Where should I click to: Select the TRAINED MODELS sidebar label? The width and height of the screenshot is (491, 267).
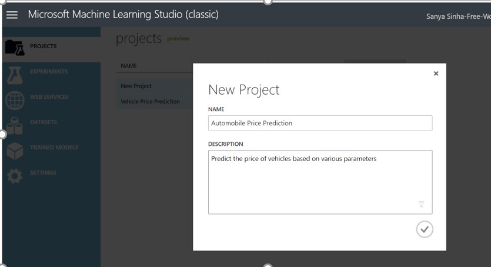click(x=54, y=148)
